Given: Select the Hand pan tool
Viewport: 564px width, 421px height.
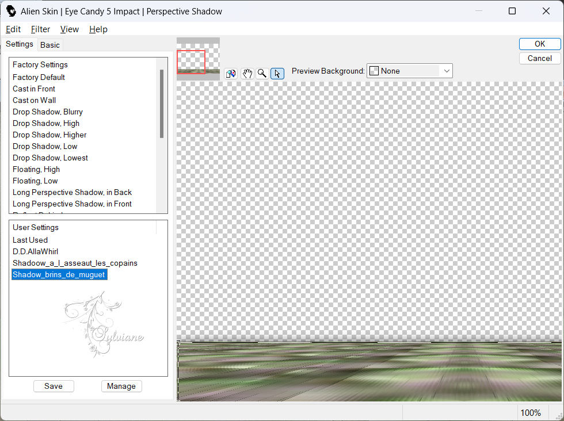Looking at the screenshot, I should [247, 74].
